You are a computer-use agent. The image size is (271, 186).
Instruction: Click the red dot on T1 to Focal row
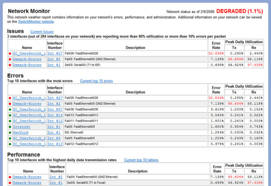pyautogui.click(x=10, y=183)
